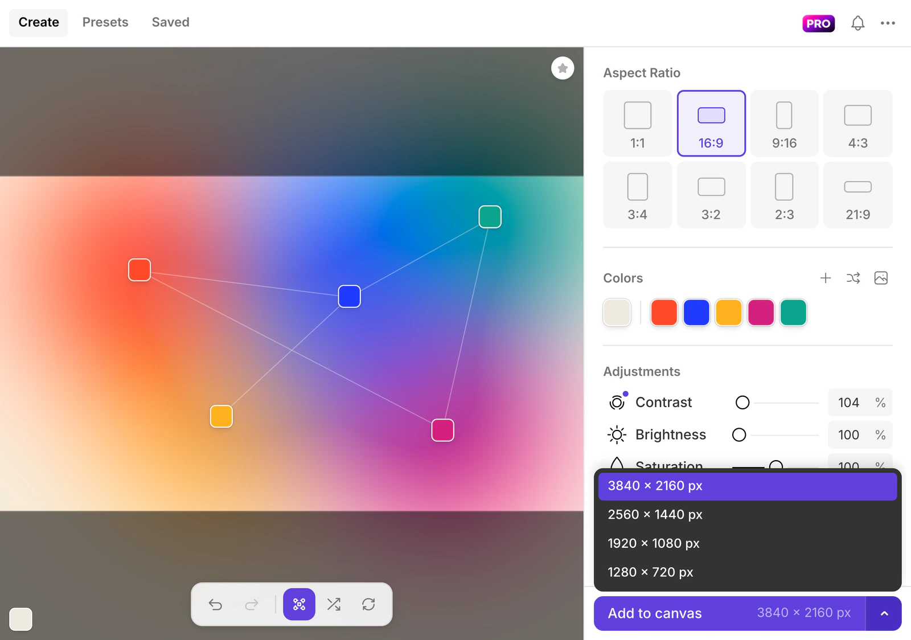Redo the gradient change

252,604
